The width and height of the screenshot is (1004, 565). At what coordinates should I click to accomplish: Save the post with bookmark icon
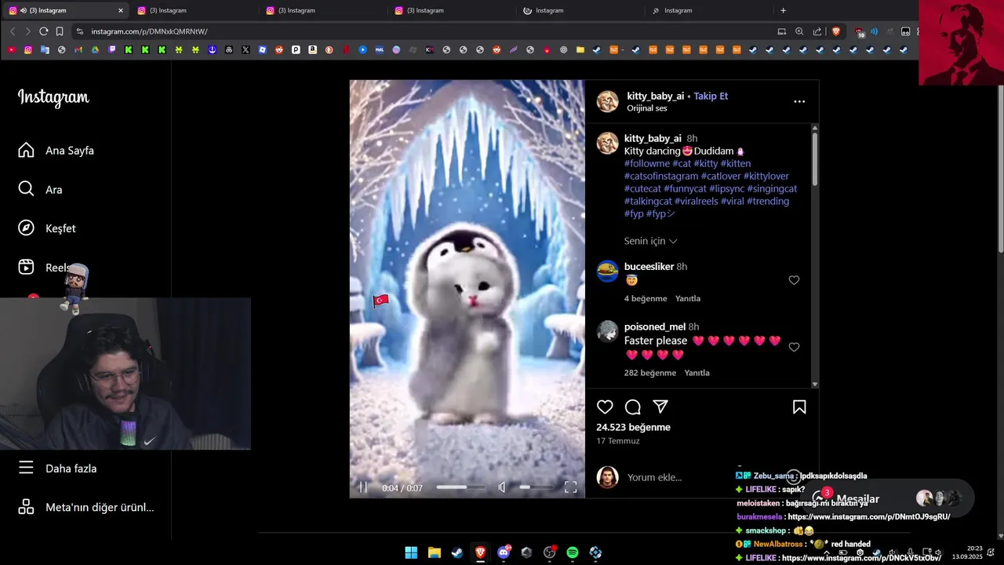(x=799, y=406)
